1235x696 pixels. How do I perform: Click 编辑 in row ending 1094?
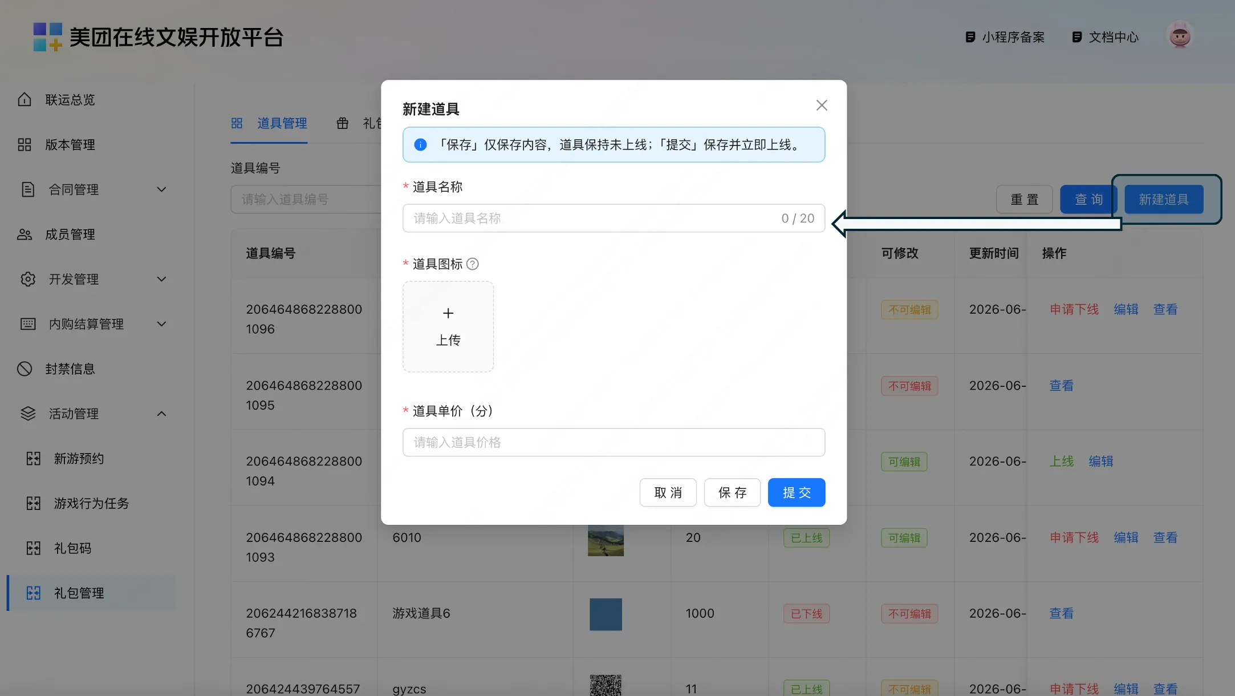[x=1101, y=461]
